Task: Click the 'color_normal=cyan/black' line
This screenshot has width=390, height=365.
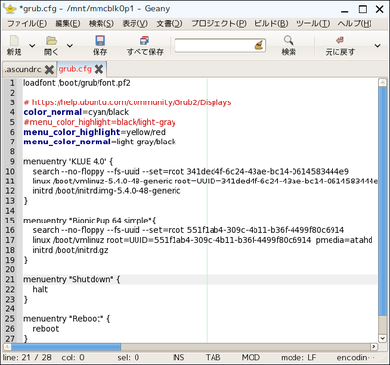Action: [76, 112]
